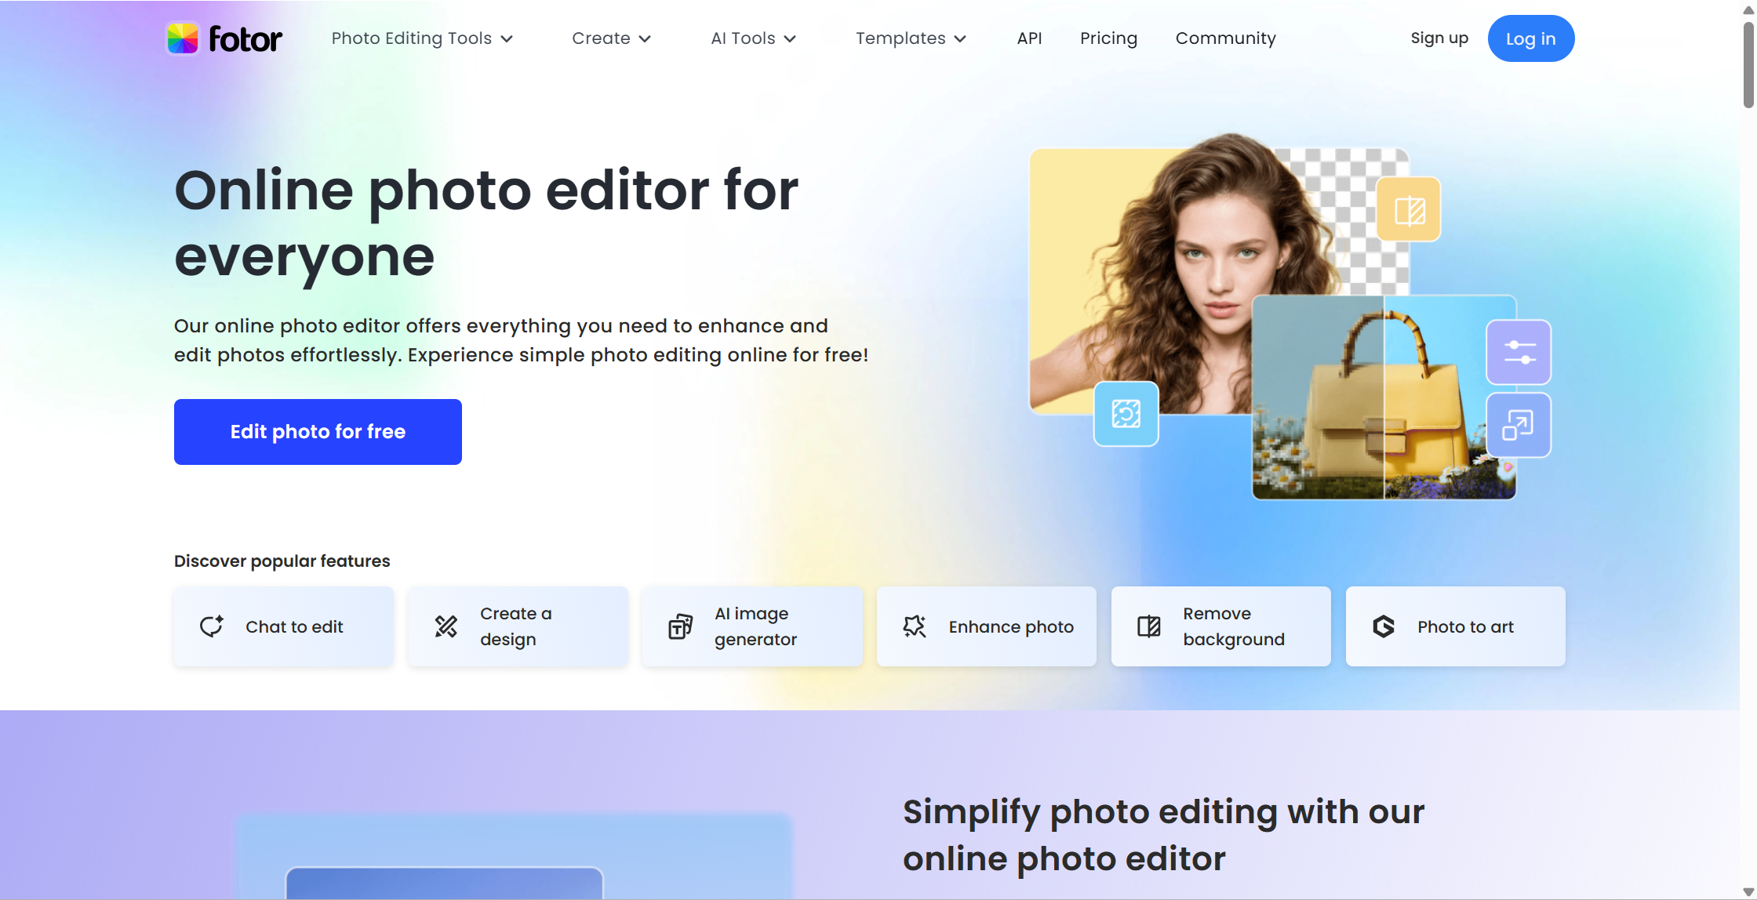
Task: Click the blue rotate-crop icon tile
Action: pyautogui.click(x=1126, y=413)
